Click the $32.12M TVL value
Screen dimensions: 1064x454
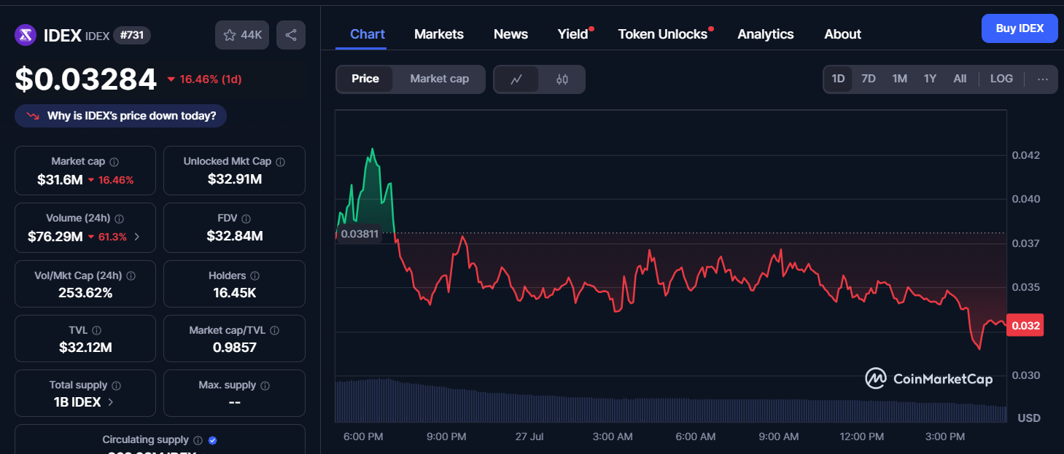(x=85, y=348)
